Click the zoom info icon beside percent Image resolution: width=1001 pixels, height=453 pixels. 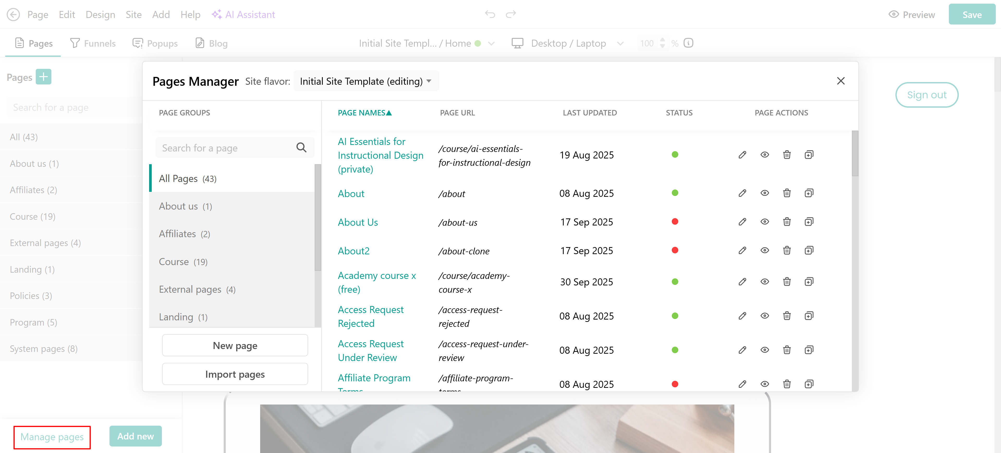(688, 43)
